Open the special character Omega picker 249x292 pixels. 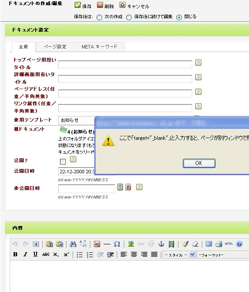pyautogui.click(x=117, y=244)
